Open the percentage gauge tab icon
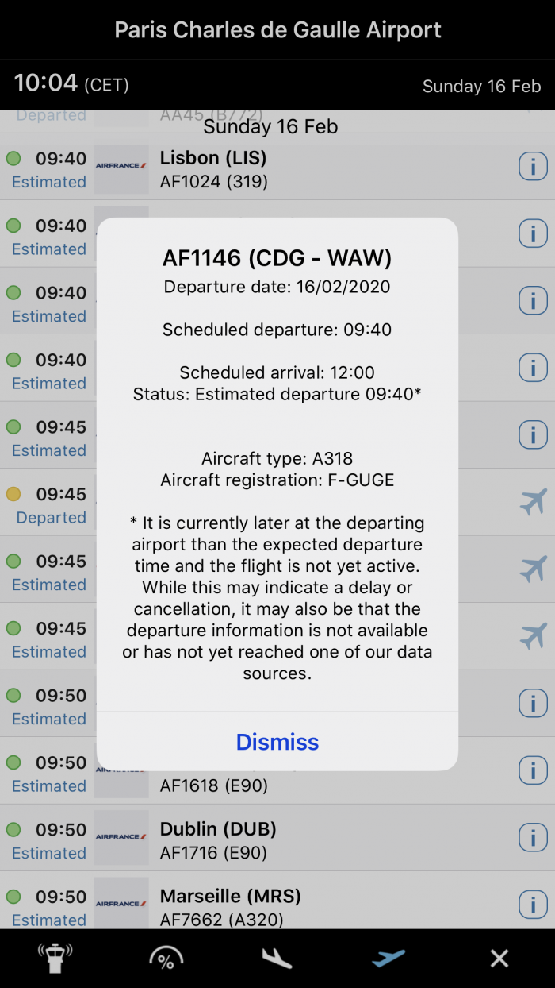 pos(166,959)
